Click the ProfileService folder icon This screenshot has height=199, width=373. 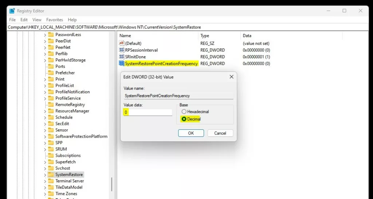click(51, 98)
